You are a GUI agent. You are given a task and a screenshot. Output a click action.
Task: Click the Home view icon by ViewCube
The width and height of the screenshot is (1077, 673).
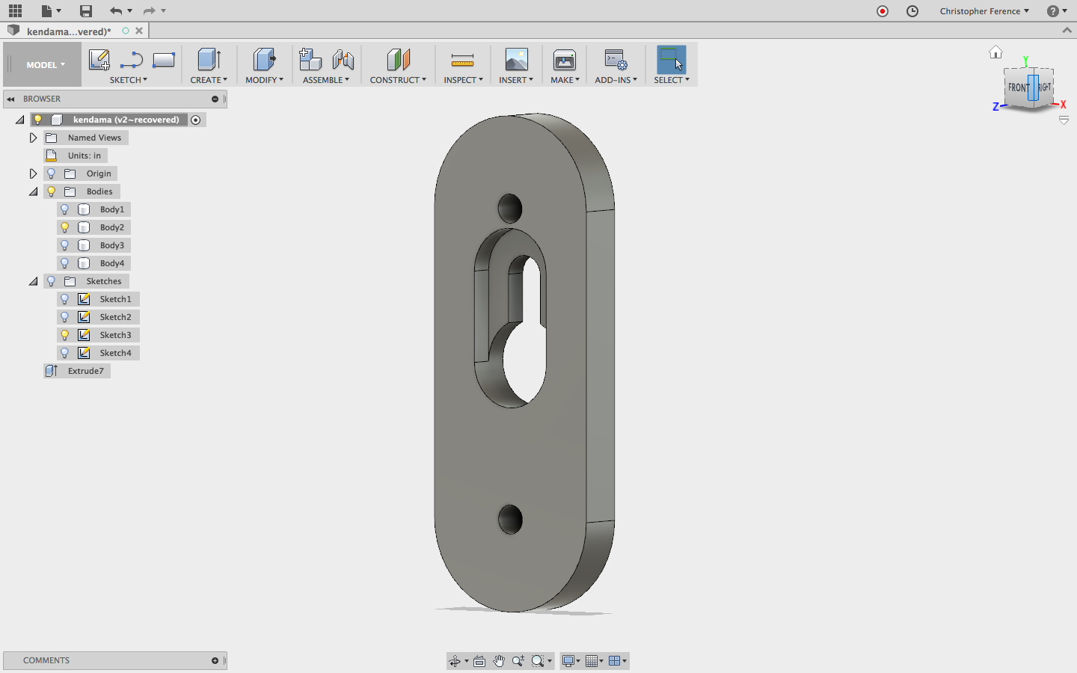pyautogui.click(x=995, y=52)
